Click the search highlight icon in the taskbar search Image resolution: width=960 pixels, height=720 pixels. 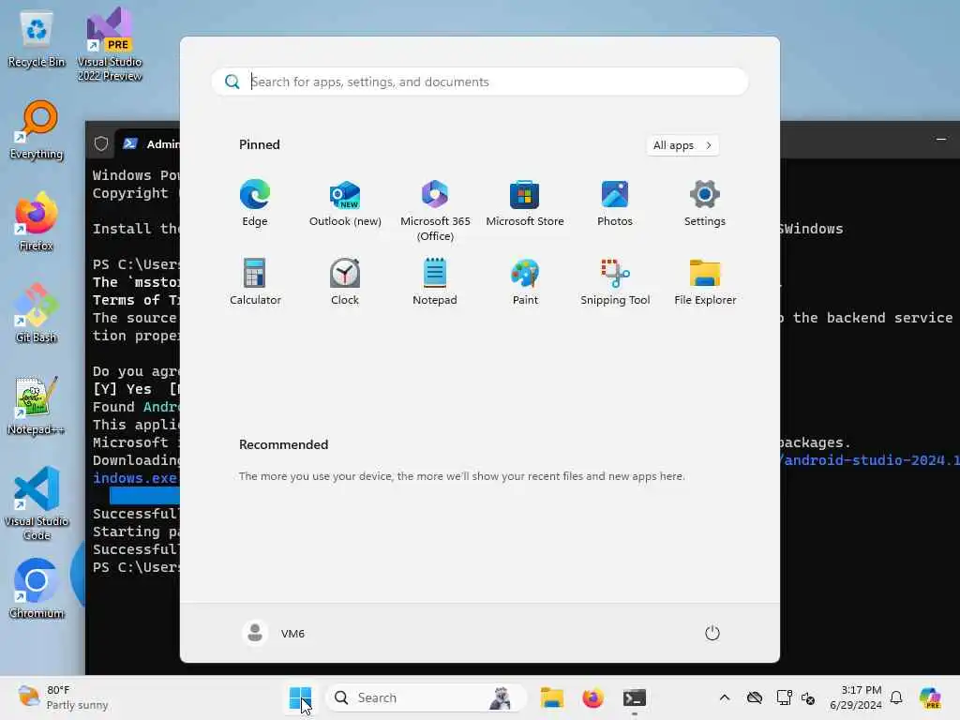pyautogui.click(x=501, y=697)
